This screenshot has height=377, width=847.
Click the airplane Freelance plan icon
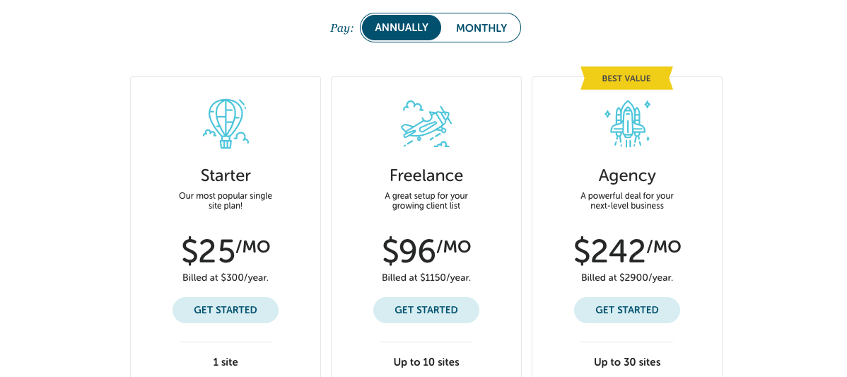click(x=426, y=124)
